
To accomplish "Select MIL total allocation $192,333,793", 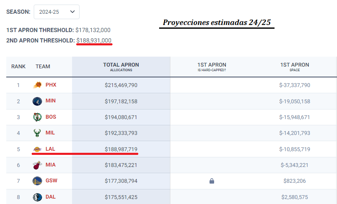I will pos(121,133).
